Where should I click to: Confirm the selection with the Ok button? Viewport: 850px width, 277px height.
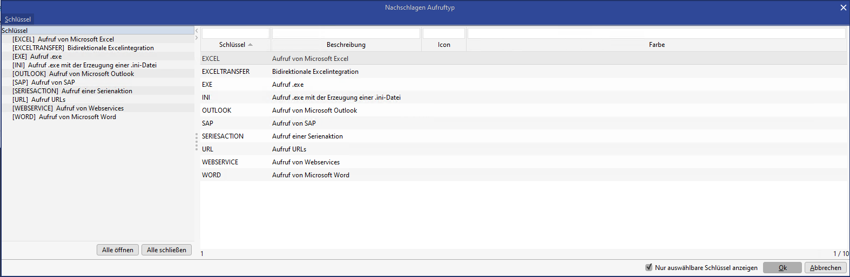click(x=782, y=267)
